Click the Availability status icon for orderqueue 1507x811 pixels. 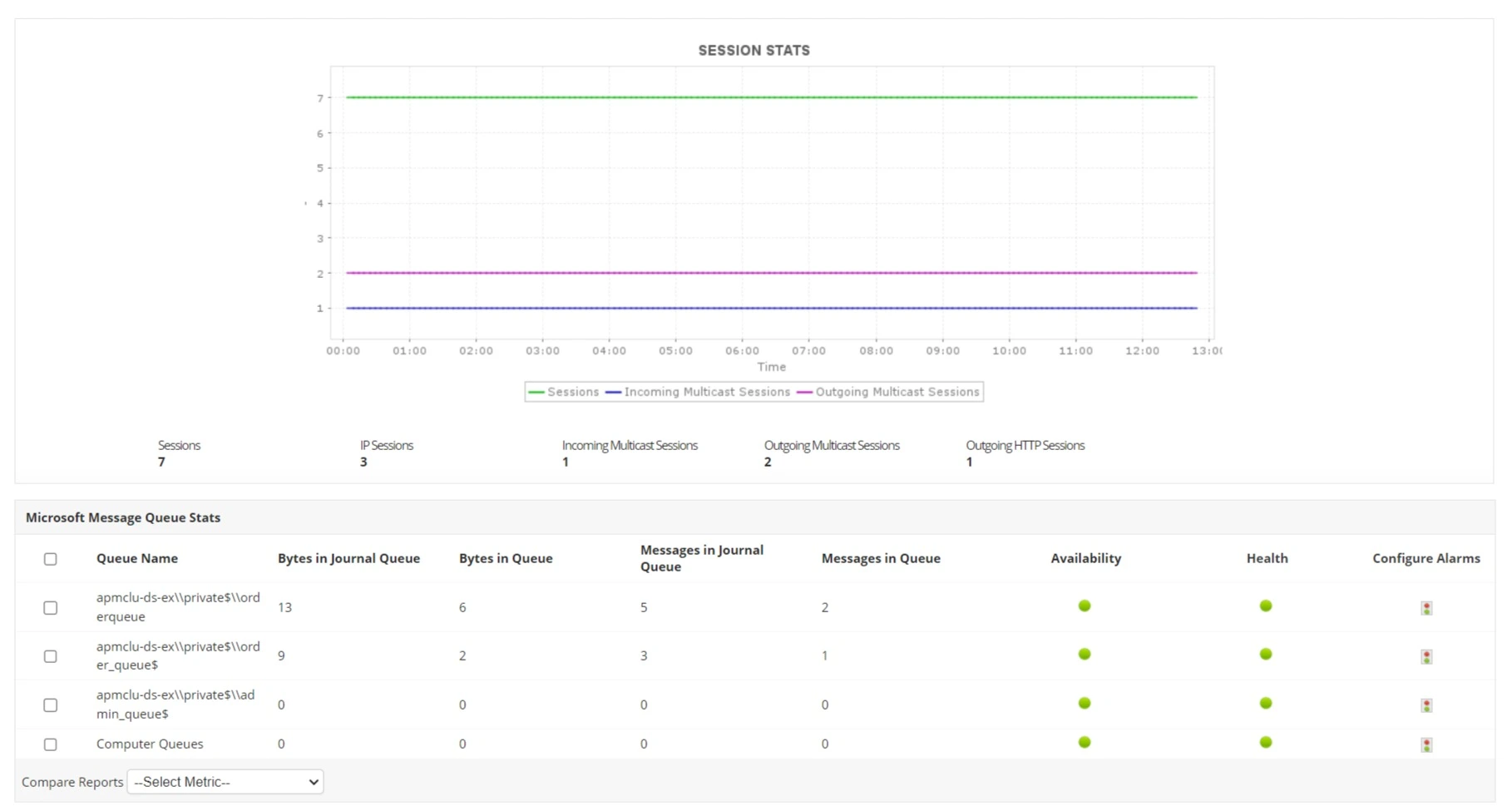pyautogui.click(x=1084, y=606)
